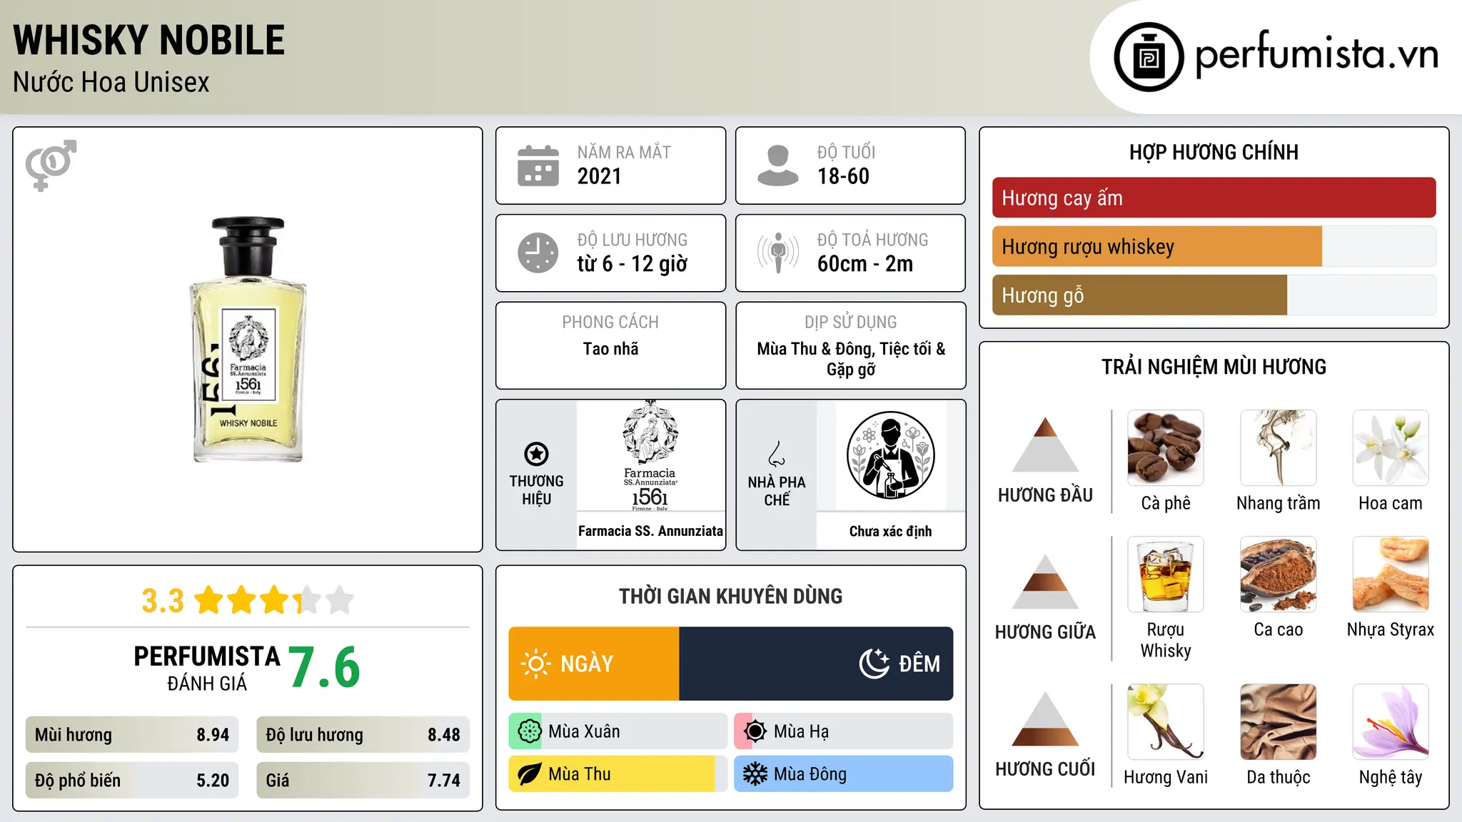The image size is (1462, 822).
Task: Click the 3.3 star rating stars
Action: [x=274, y=600]
